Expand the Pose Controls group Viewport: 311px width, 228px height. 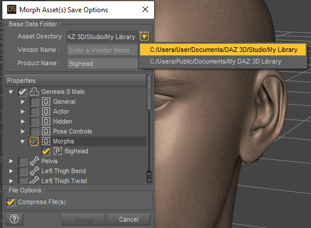pyautogui.click(x=23, y=131)
